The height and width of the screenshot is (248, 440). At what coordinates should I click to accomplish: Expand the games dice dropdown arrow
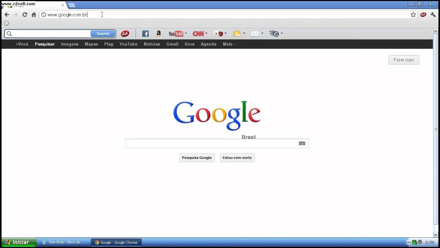pos(225,33)
